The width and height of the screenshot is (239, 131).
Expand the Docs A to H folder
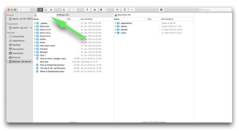35,29
